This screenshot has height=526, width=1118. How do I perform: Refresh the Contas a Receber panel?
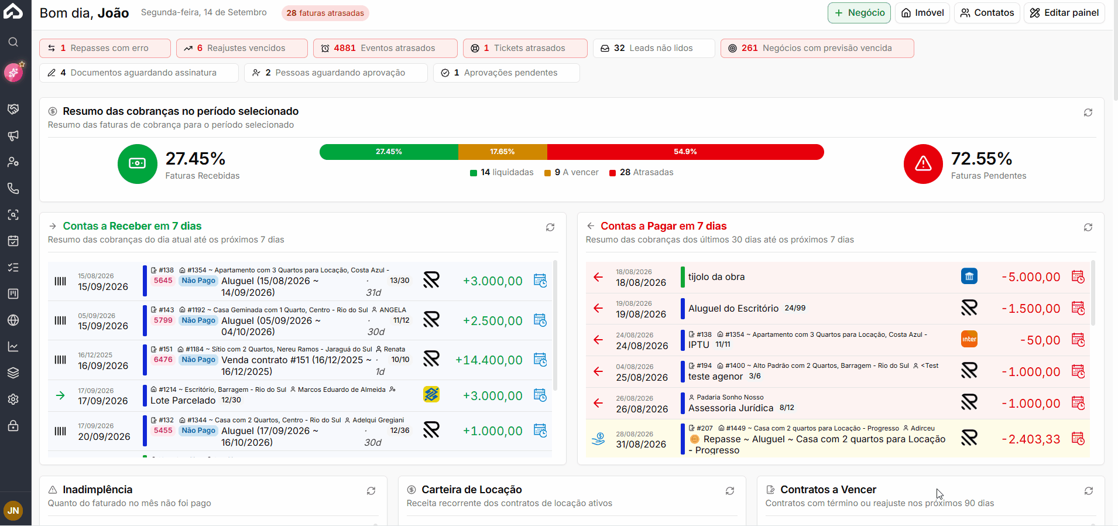550,227
